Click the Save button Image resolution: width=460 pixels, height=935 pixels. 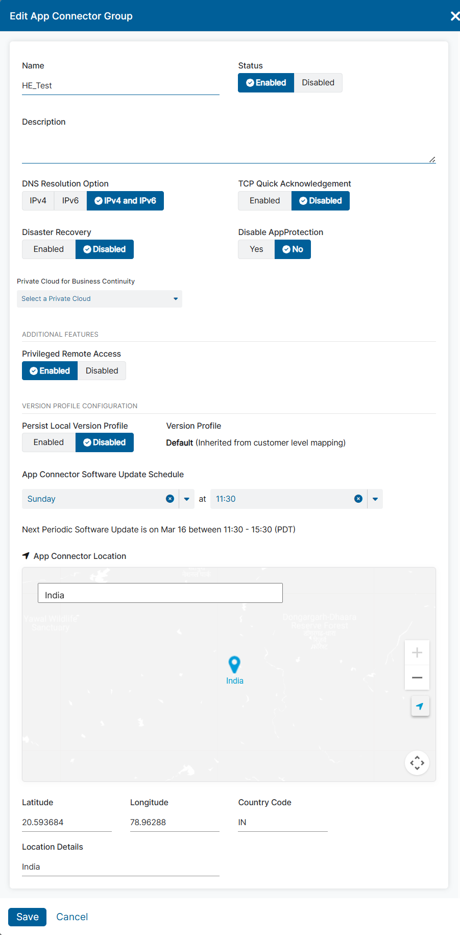coord(28,917)
